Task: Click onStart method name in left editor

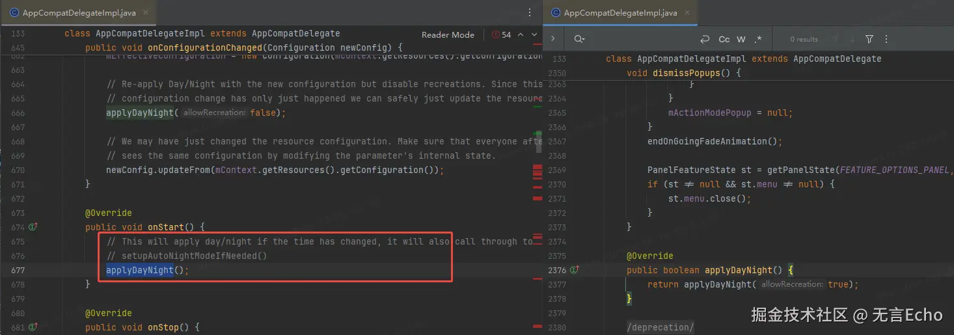Action: click(166, 227)
